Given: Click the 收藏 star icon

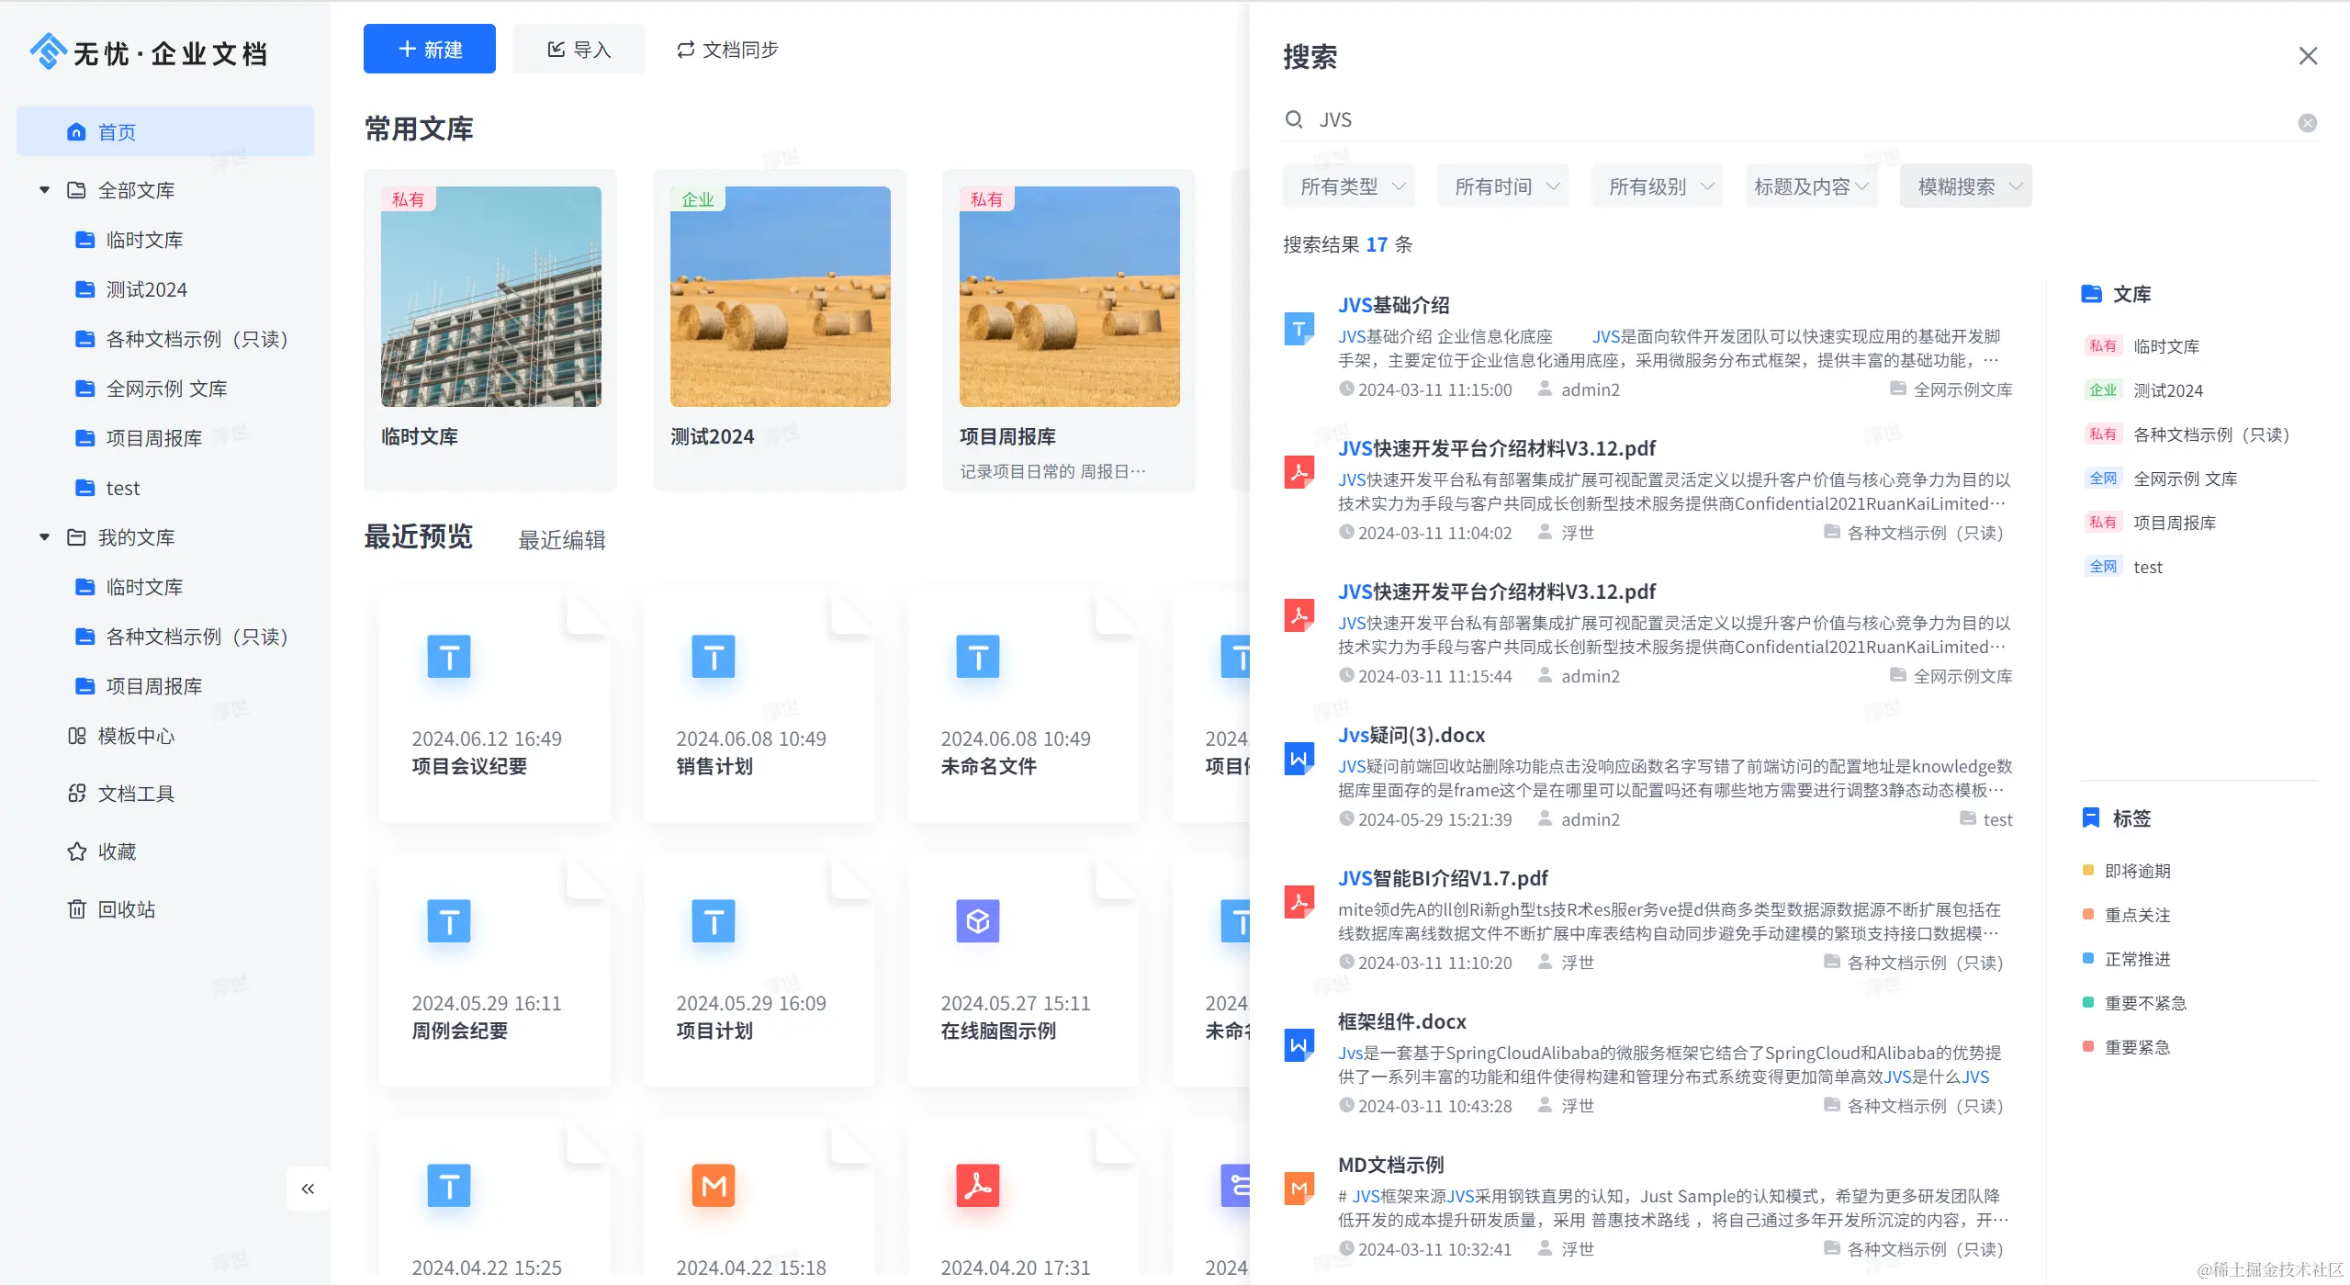Looking at the screenshot, I should click(77, 851).
